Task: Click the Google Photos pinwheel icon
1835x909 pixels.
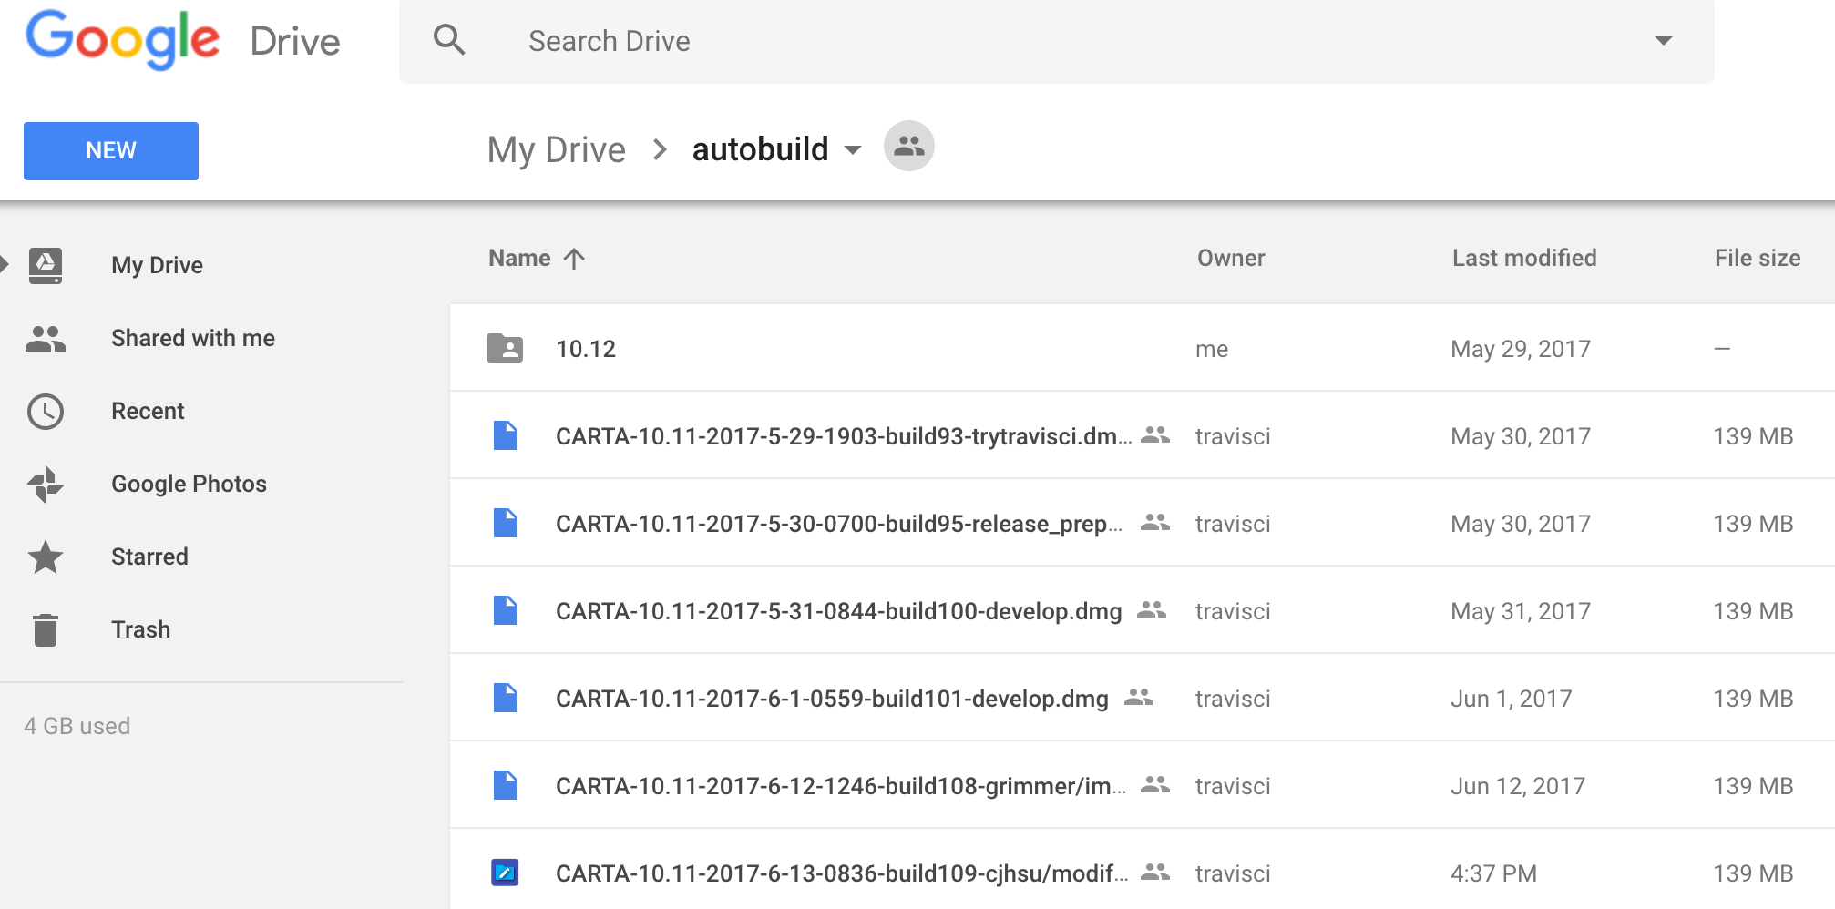Action: [46, 485]
